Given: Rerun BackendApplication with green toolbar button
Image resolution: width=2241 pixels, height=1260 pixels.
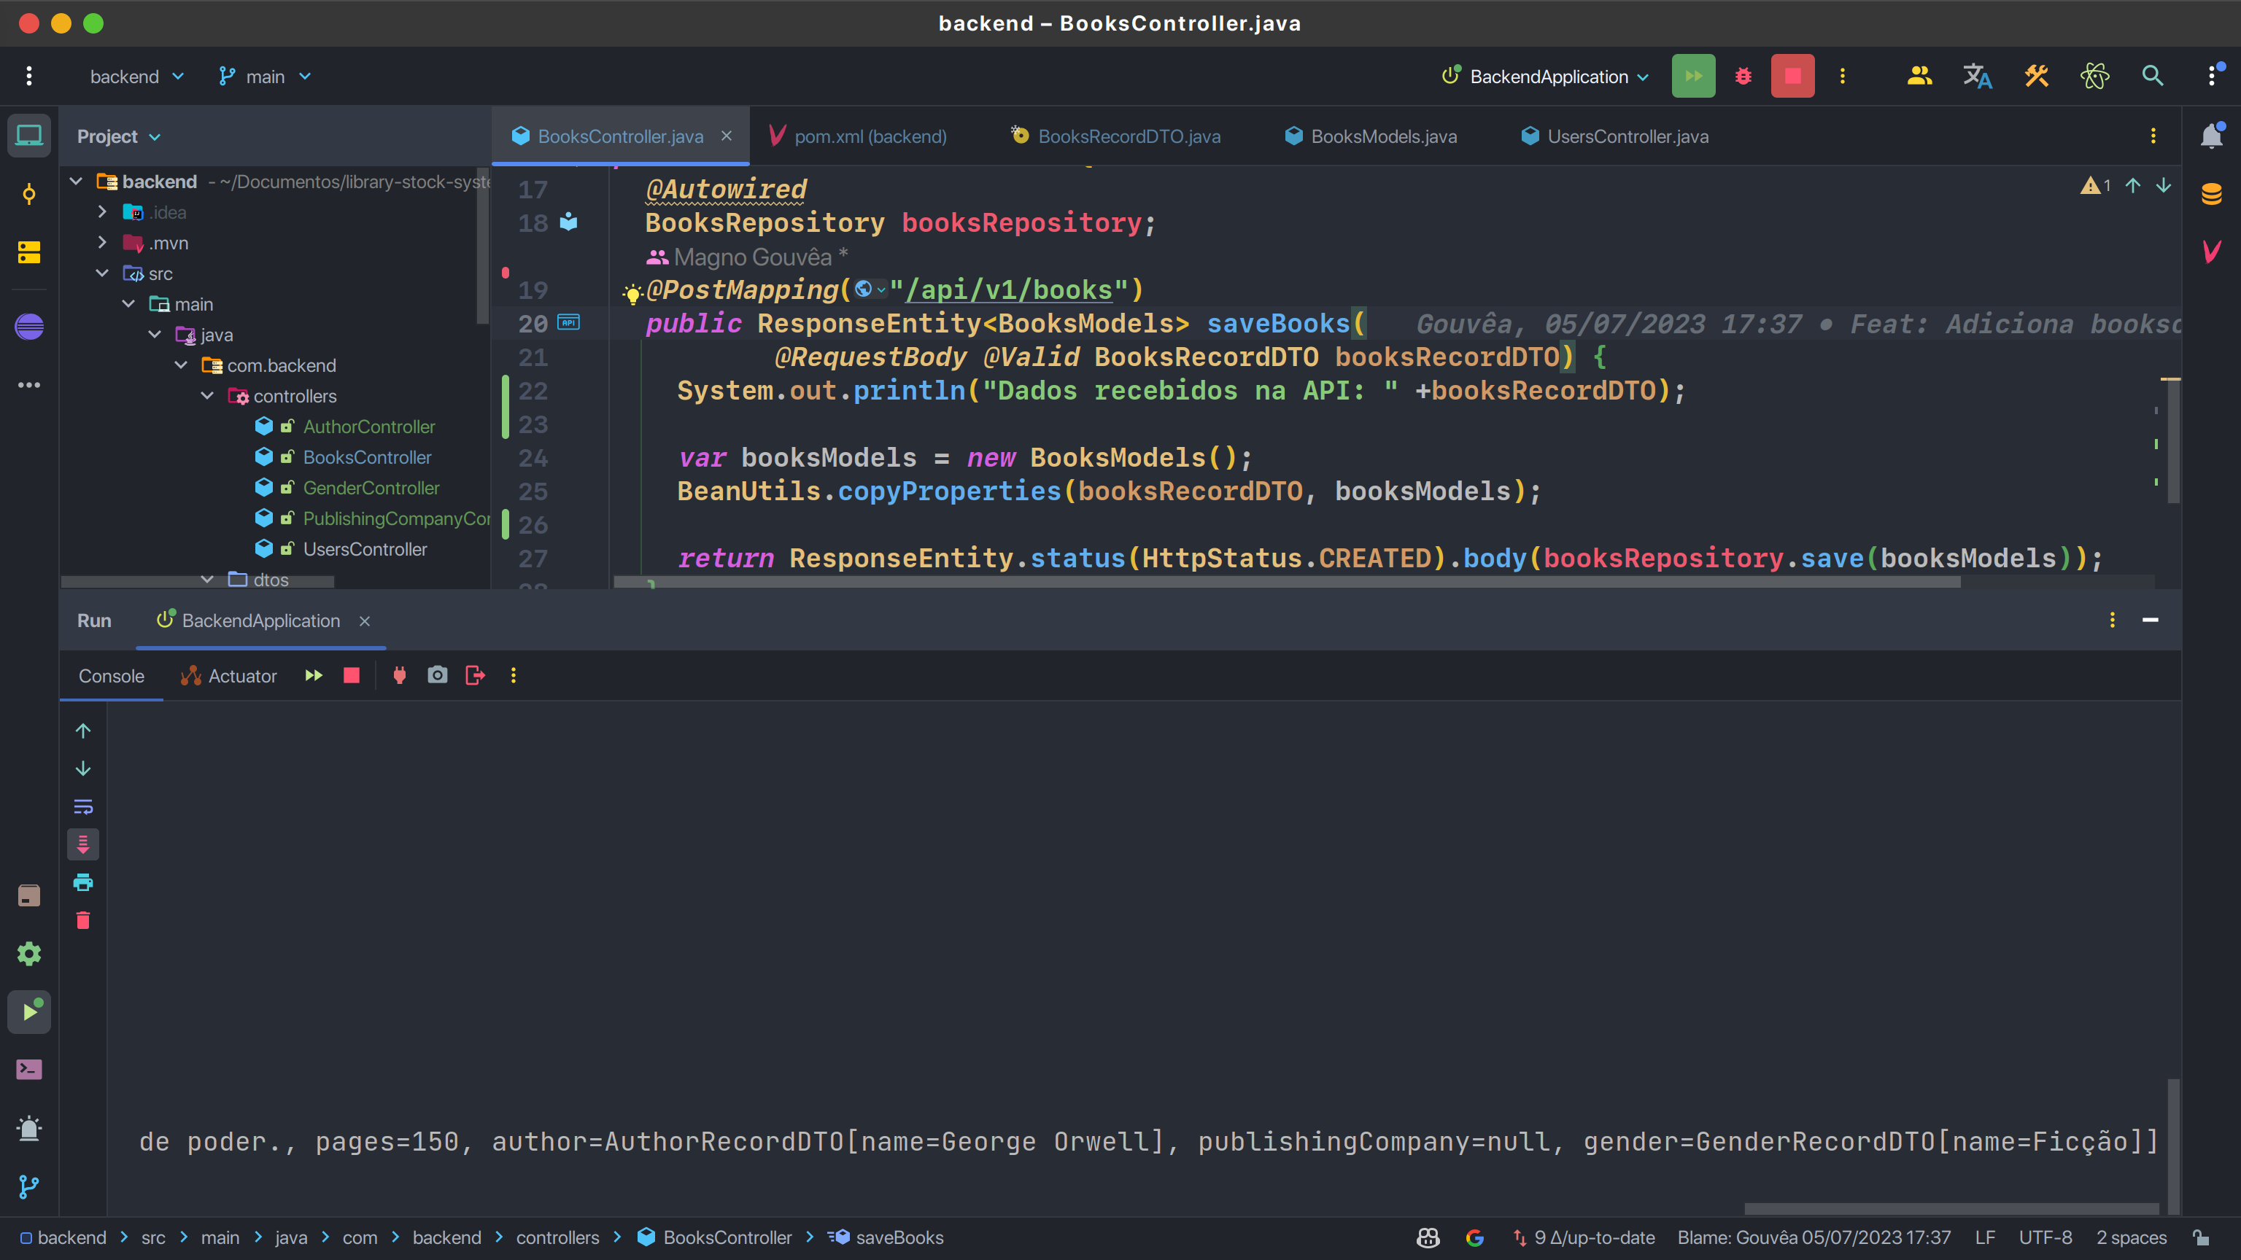Looking at the screenshot, I should point(1693,76).
